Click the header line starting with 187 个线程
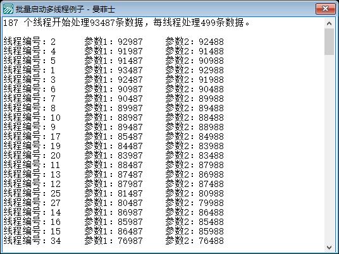 point(126,23)
